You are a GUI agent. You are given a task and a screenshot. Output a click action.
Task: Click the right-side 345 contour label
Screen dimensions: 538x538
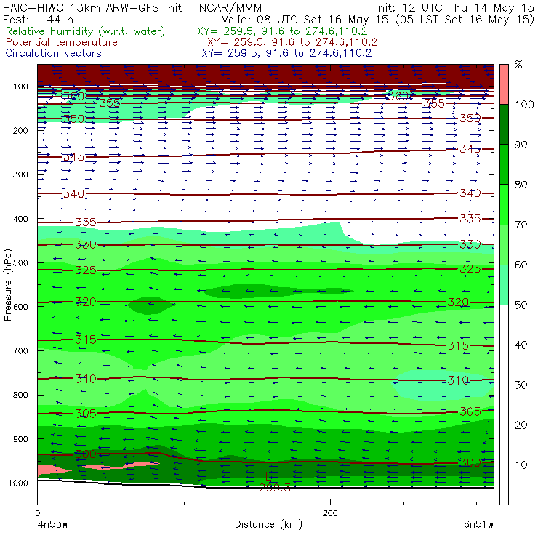(x=470, y=149)
